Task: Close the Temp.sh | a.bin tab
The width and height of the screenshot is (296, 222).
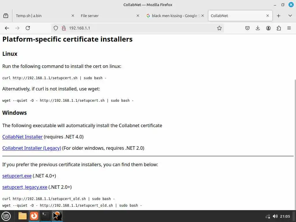Action: point(73,16)
